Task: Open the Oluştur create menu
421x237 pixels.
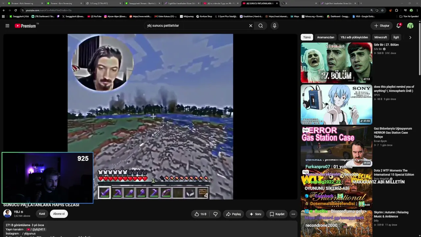Action: point(382,26)
